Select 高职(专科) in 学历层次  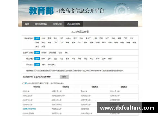point(52,65)
